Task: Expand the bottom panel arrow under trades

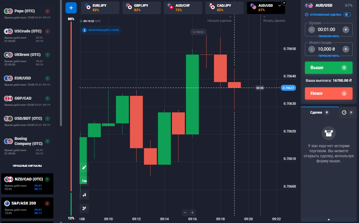Action: [329, 219]
